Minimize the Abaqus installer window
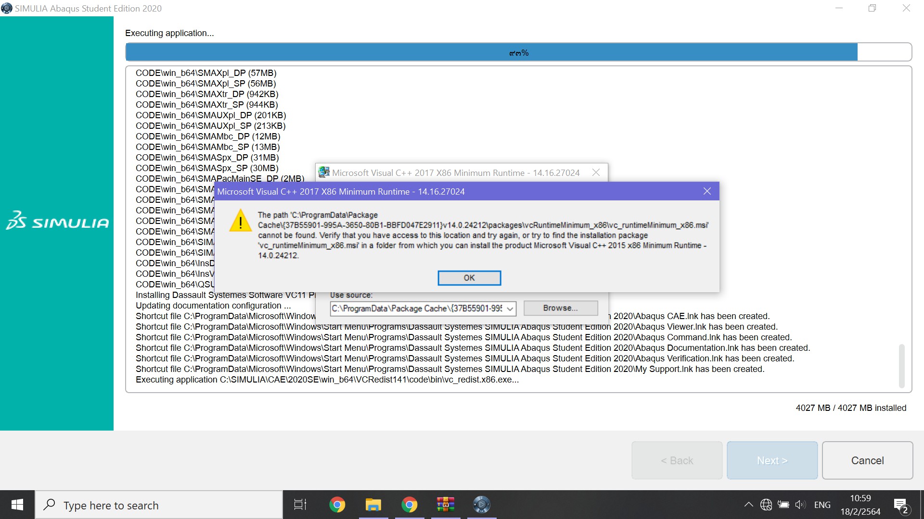924x519 pixels. click(839, 8)
